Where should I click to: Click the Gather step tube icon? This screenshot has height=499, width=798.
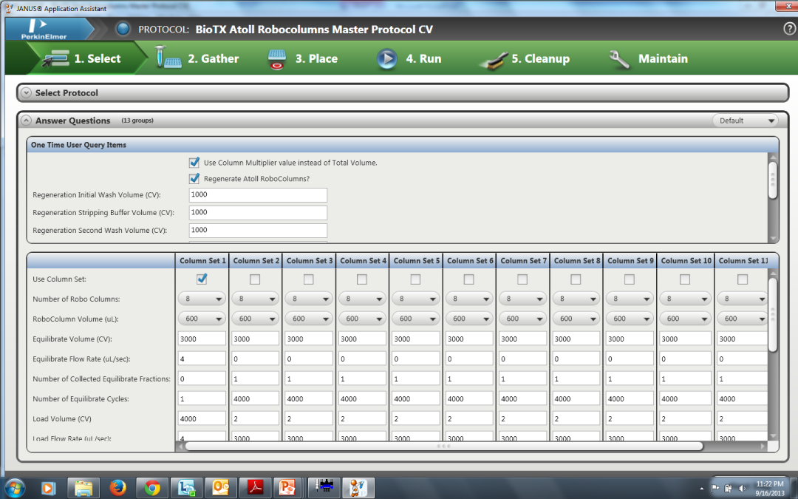coord(168,58)
